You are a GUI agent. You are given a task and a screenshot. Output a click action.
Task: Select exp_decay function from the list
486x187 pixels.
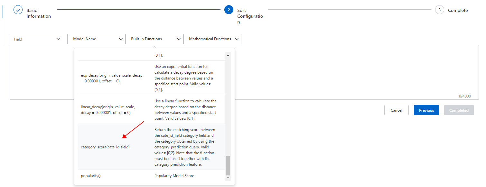[x=112, y=78]
